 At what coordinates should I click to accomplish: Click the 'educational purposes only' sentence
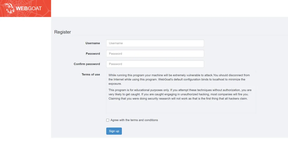(143, 90)
